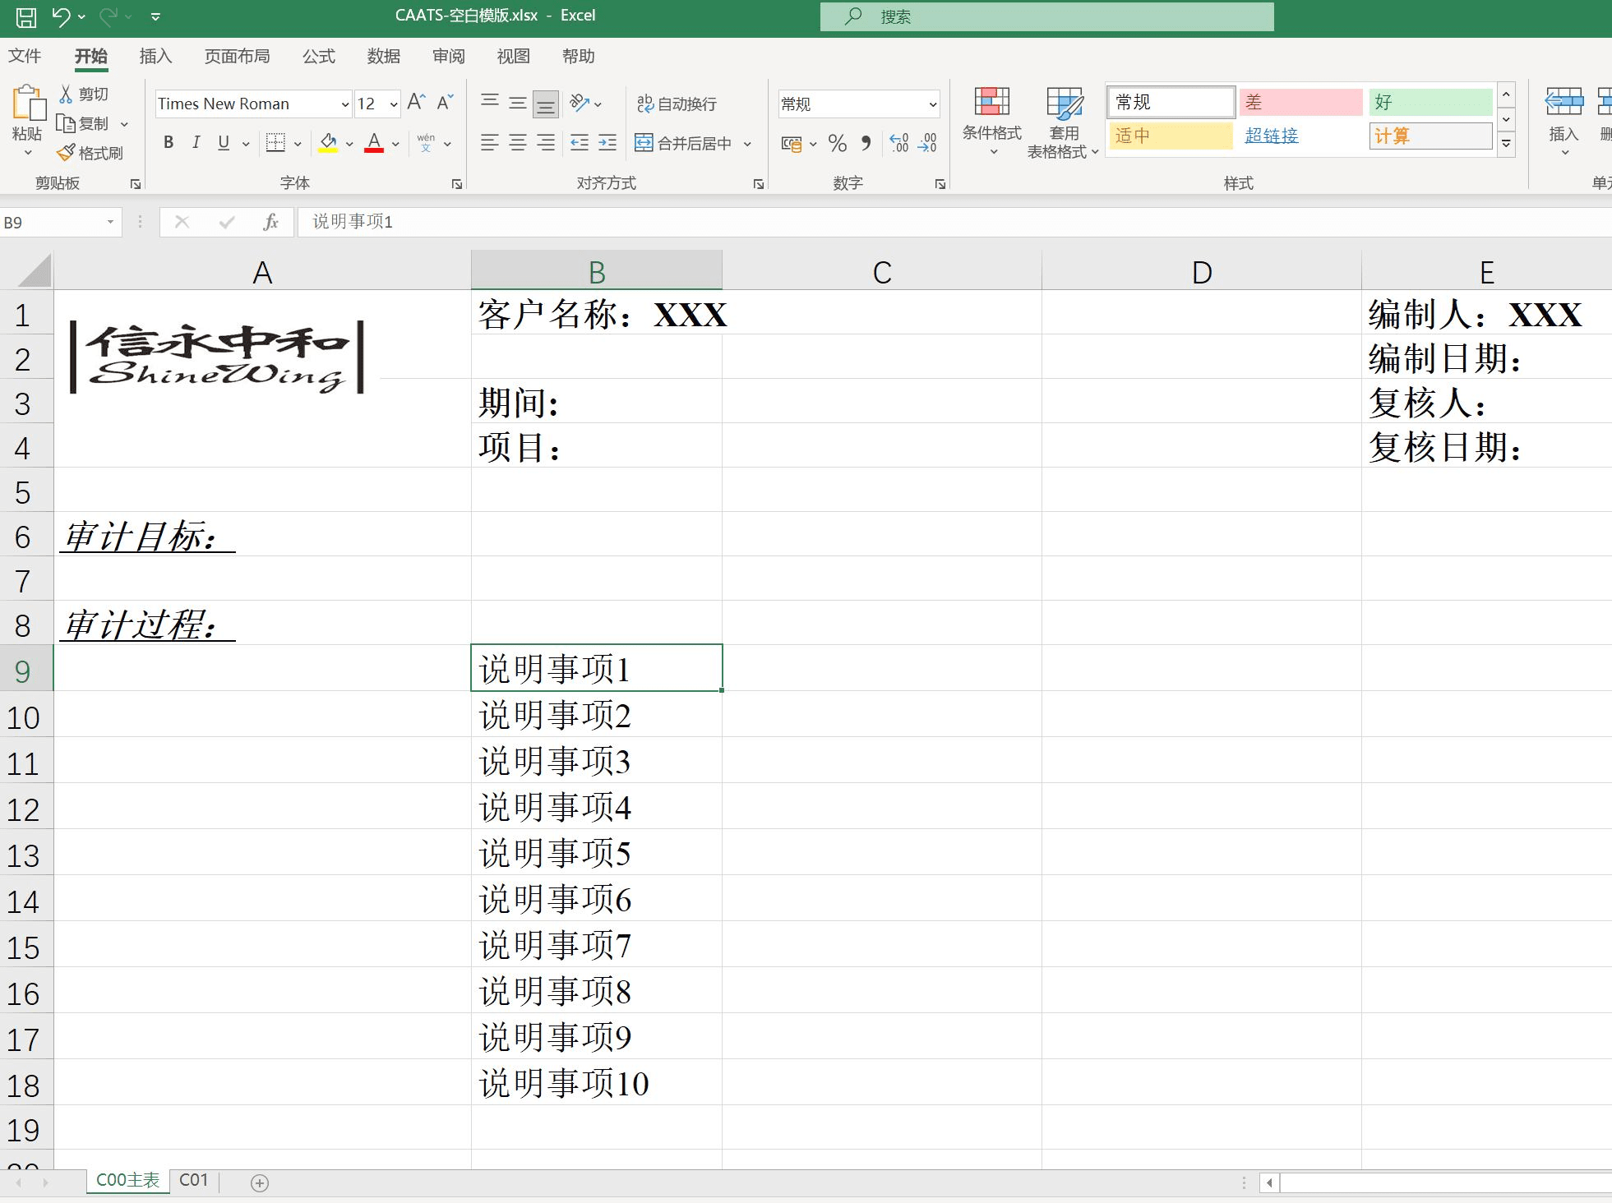Open the Paste clipboard icon

click(x=28, y=104)
